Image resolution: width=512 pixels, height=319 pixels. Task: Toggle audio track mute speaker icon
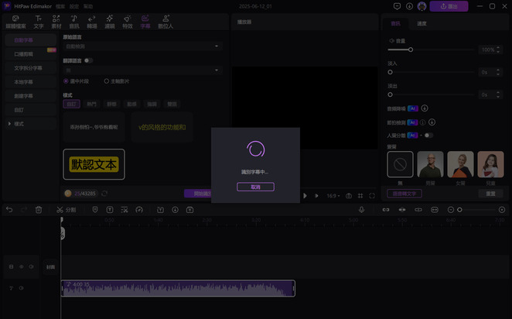point(21,288)
